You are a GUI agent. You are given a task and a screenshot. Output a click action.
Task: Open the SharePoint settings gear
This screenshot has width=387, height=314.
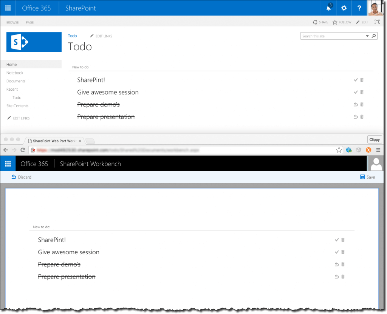[x=344, y=8]
